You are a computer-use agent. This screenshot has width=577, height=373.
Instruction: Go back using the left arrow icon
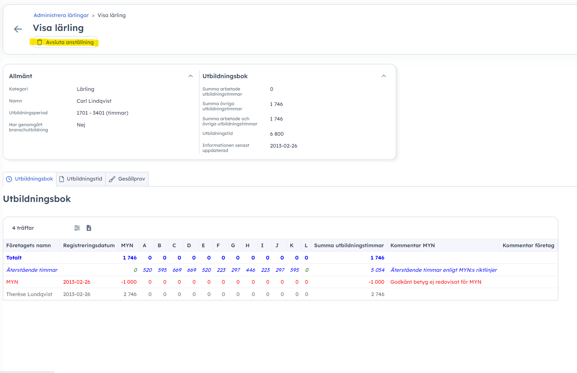coord(18,29)
